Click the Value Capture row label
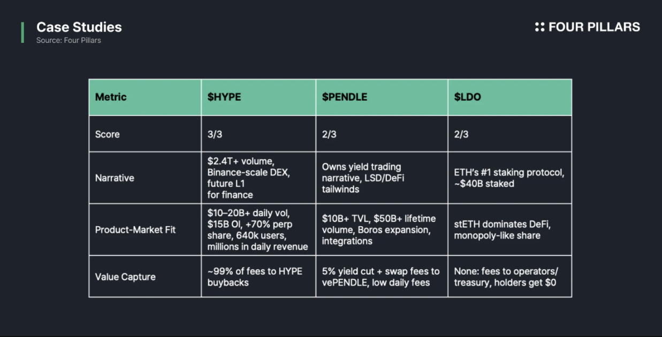662x337 pixels. pos(125,277)
